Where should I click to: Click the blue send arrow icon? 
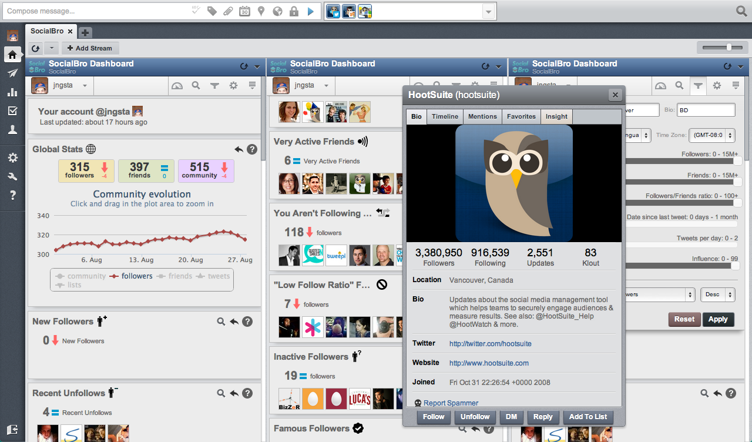click(311, 11)
